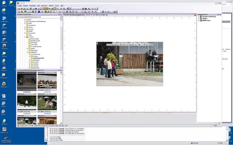Screen dimensions: 233x145
Task: Toggle the second orange highlighted toolbar button
Action: (47, 9)
